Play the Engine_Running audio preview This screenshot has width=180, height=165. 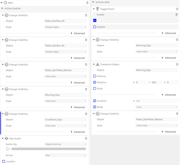coord(8,149)
